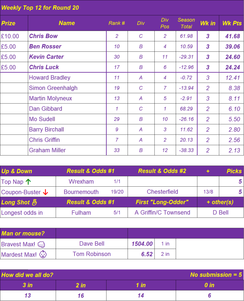This screenshot has width=244, height=301.
Task: Click the Longest odds in label
Action: click(x=22, y=213)
